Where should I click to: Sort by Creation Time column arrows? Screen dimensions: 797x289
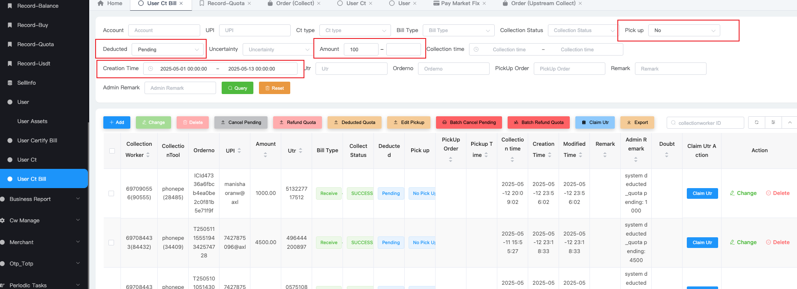(550, 155)
